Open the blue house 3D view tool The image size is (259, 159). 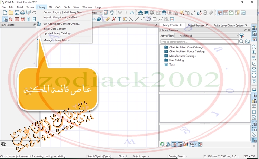point(141,12)
